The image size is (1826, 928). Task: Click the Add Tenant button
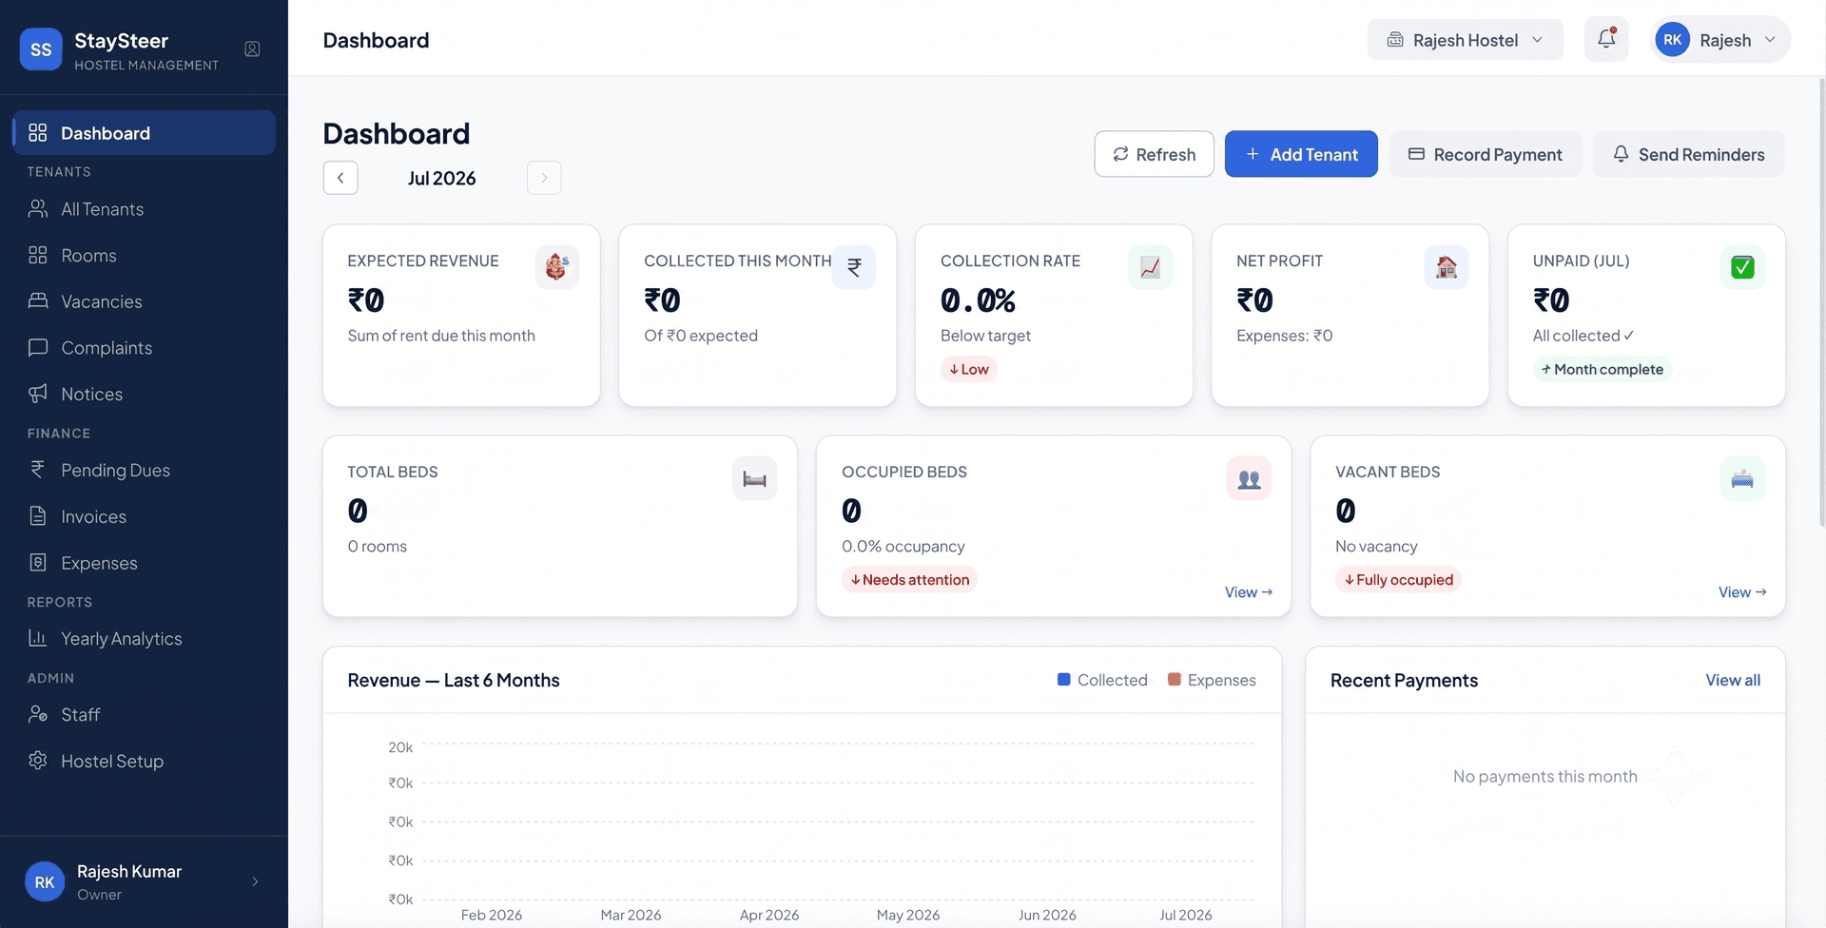(x=1301, y=154)
